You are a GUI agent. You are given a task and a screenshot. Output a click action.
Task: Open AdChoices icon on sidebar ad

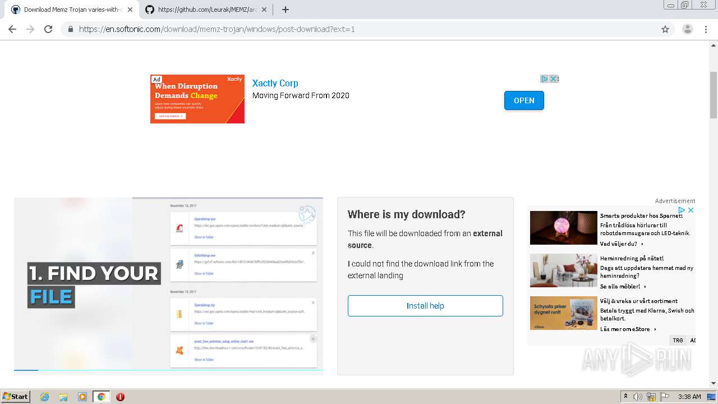(682, 210)
